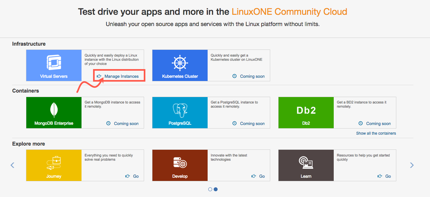Click the MongoDB Enterprise leaf icon

click(x=54, y=110)
